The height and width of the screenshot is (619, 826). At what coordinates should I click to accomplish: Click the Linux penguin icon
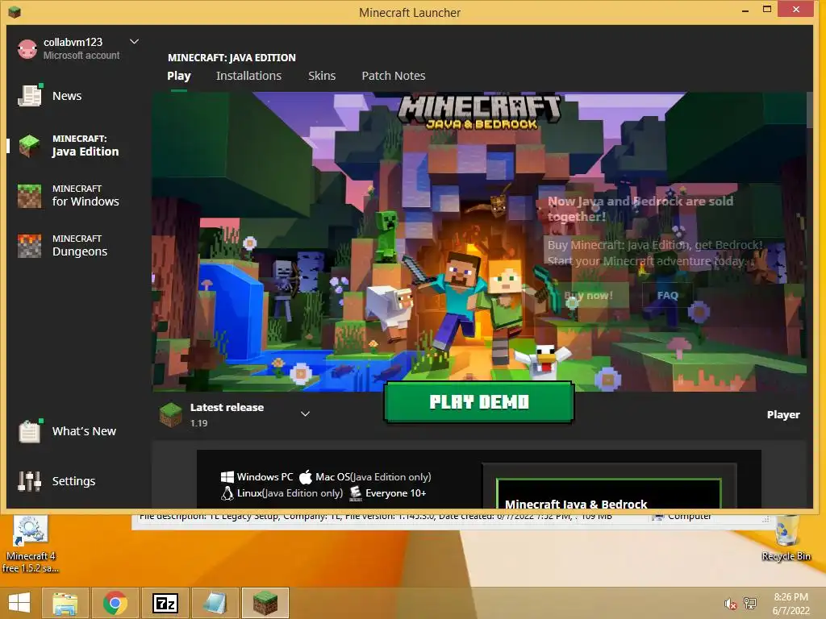click(x=227, y=493)
